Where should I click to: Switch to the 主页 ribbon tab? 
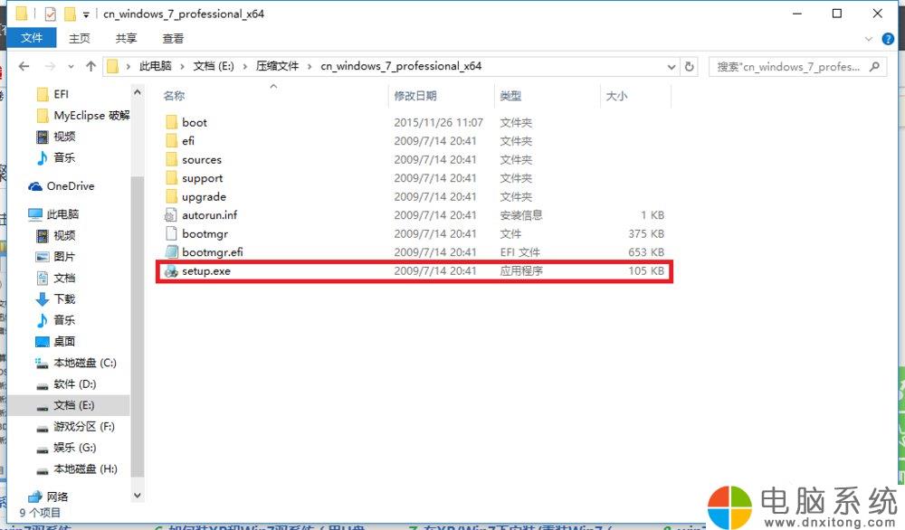[80, 39]
